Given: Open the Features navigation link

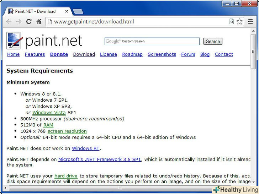Looking at the screenshot, I should point(35,54).
